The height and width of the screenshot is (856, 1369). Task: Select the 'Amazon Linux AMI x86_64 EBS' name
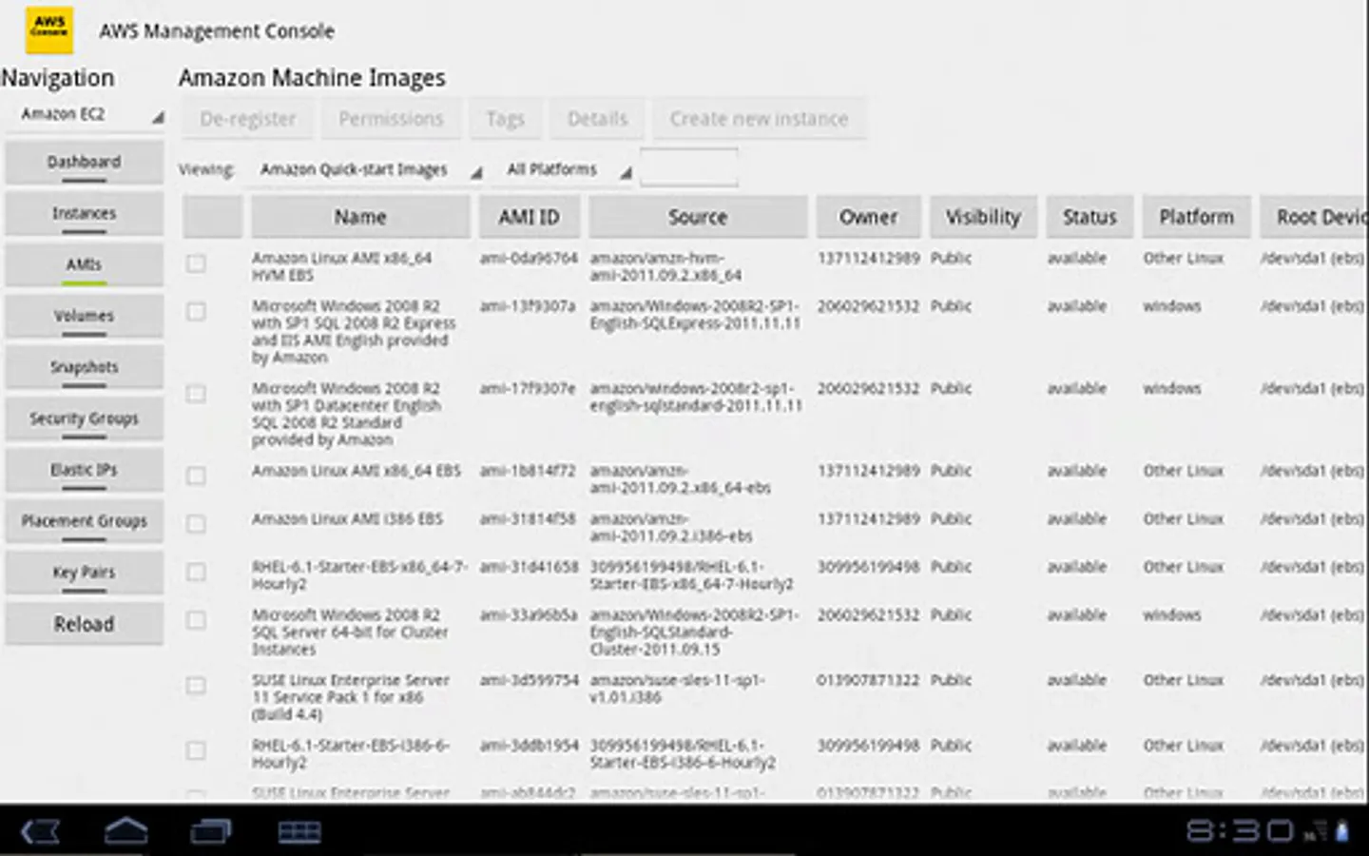[356, 470]
